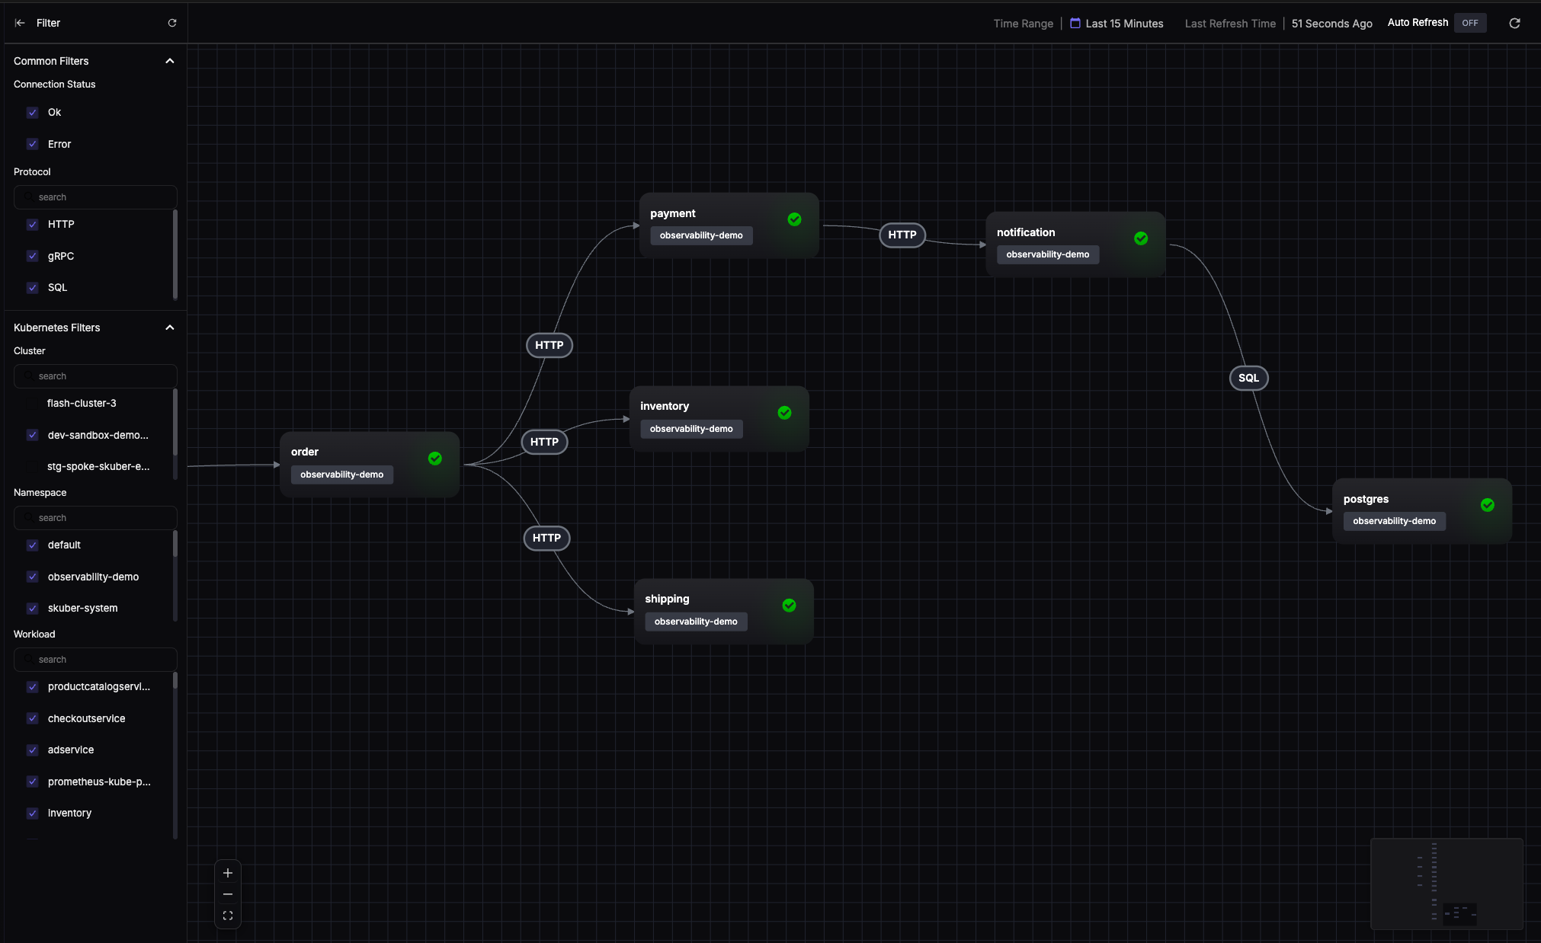Viewport: 1541px width, 943px height.
Task: Collapse the Common Filters section
Action: 169,61
